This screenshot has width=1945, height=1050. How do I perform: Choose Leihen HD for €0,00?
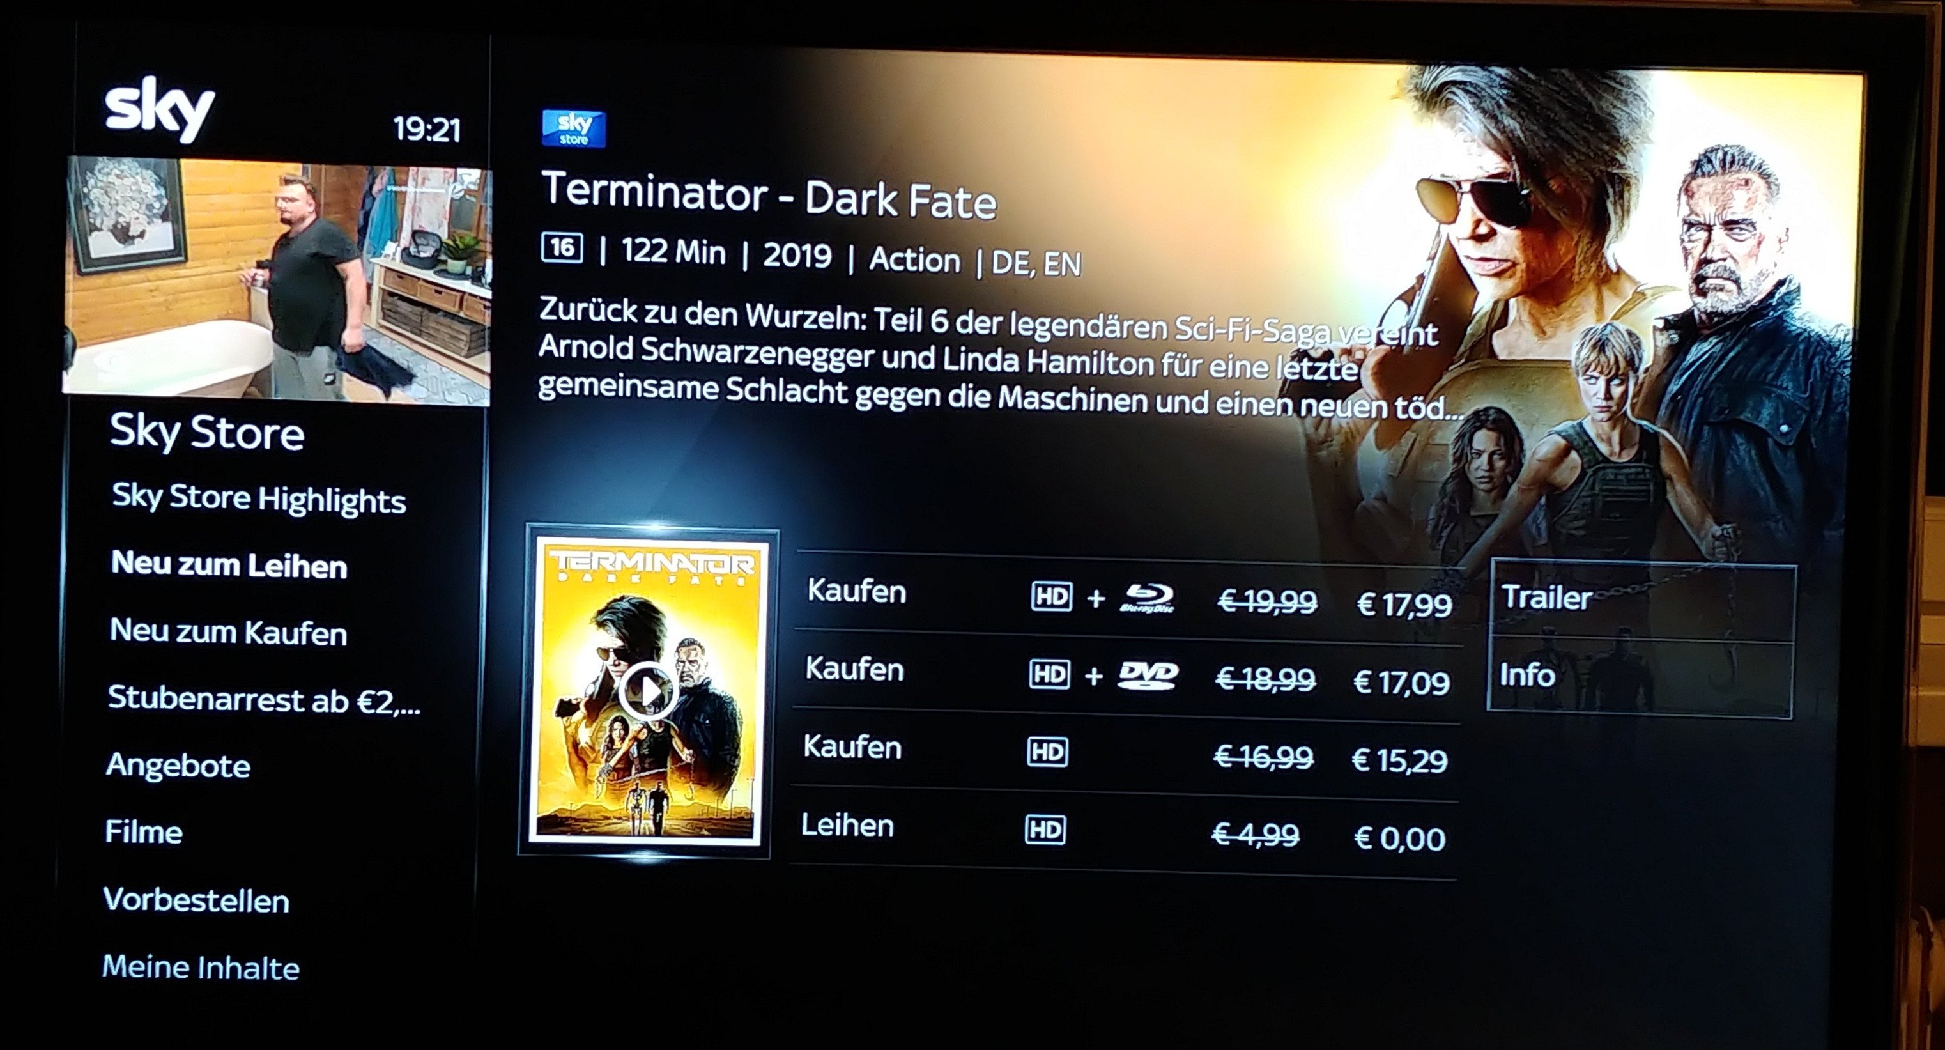[1123, 831]
